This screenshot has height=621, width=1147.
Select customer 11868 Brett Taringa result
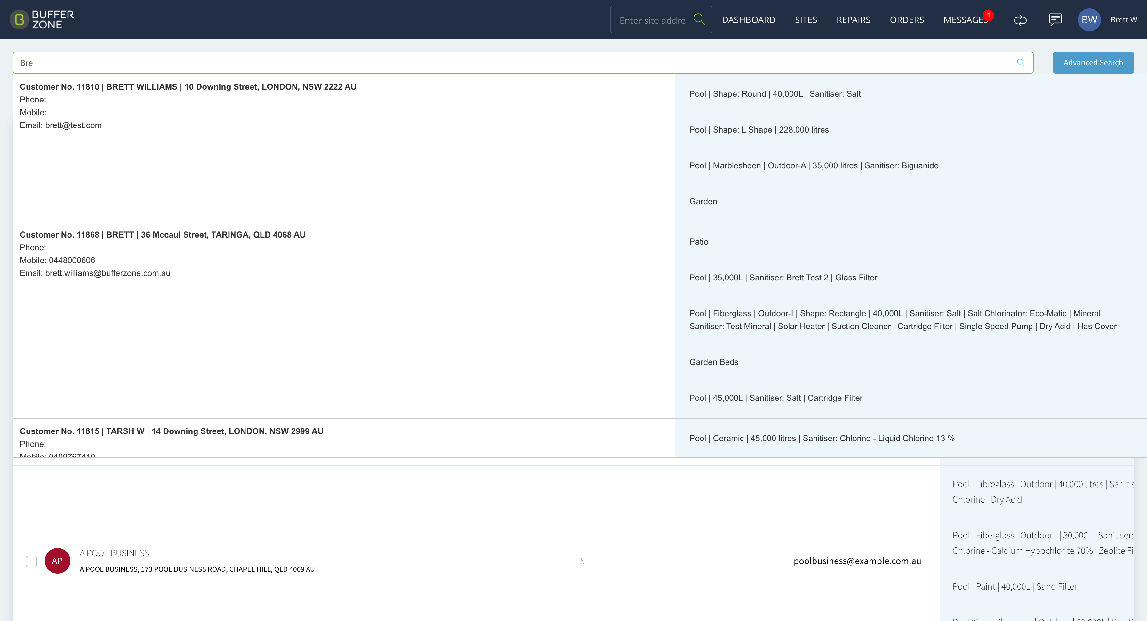(344, 320)
